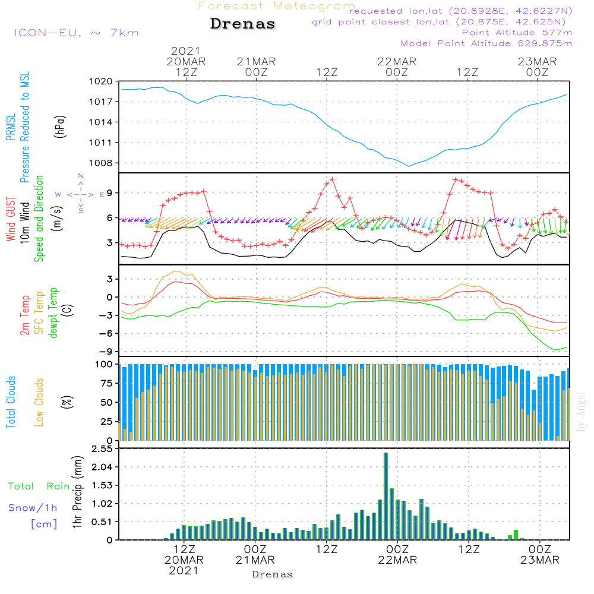Click the requested lon,lat coordinates text
Screen dimensions: 594x594
[460, 11]
